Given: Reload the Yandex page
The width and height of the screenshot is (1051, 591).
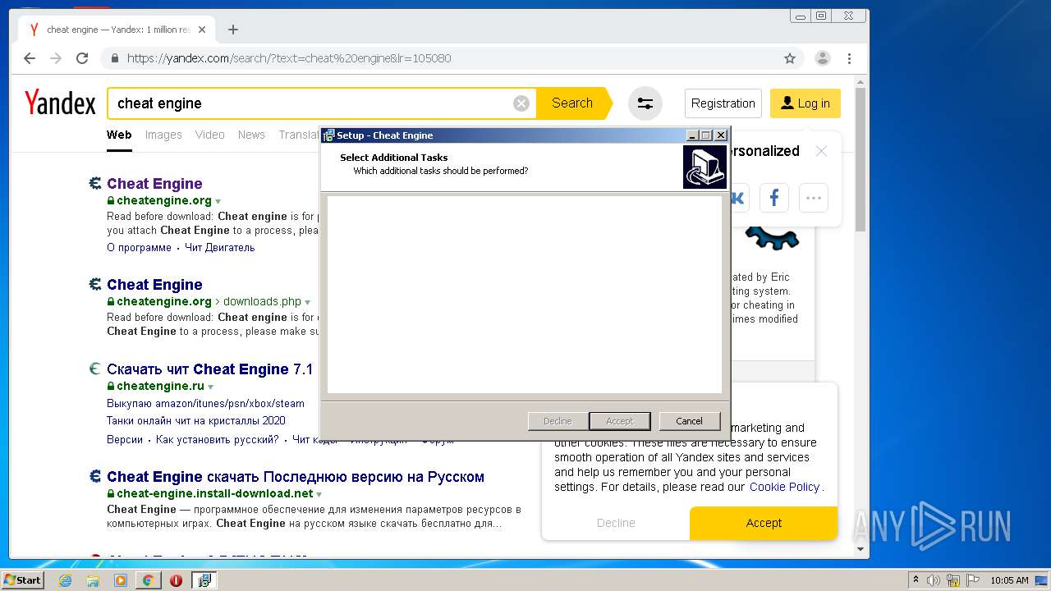Looking at the screenshot, I should pyautogui.click(x=82, y=58).
